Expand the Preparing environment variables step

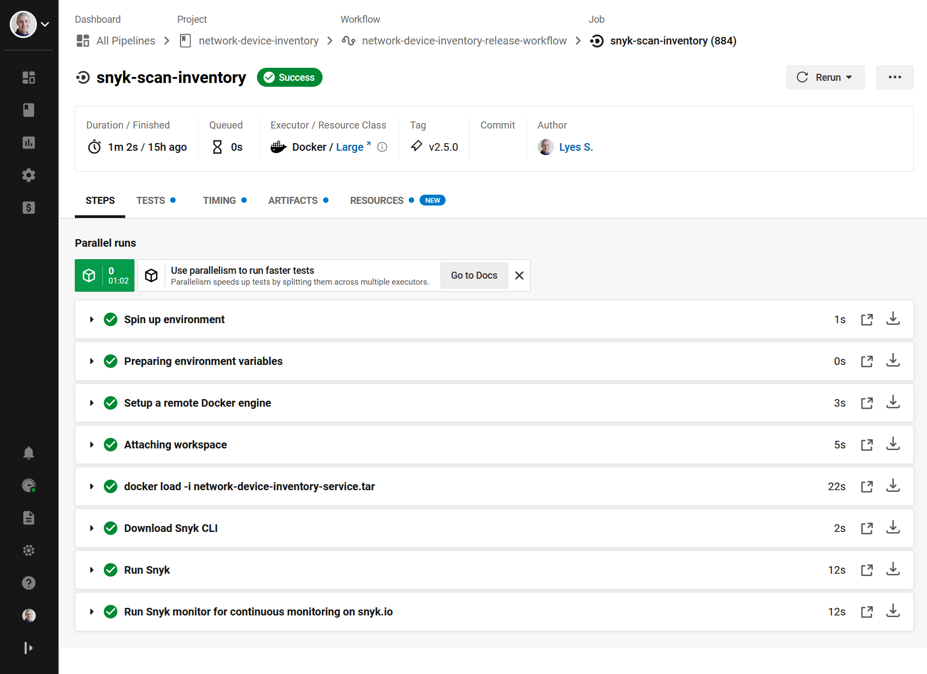click(x=92, y=361)
